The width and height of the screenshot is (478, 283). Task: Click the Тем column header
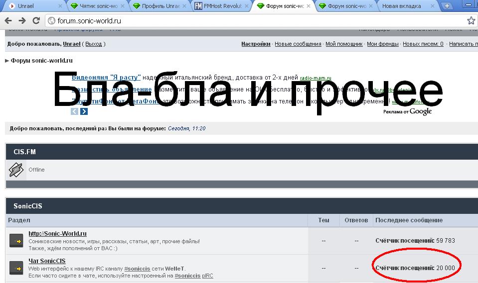323,220
